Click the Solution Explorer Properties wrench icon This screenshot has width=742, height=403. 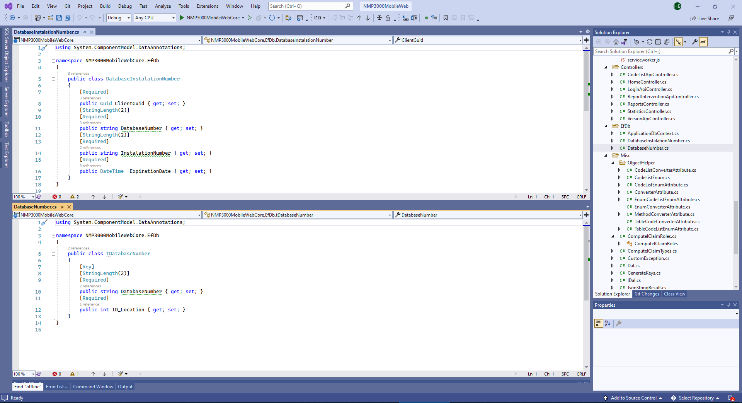point(695,42)
